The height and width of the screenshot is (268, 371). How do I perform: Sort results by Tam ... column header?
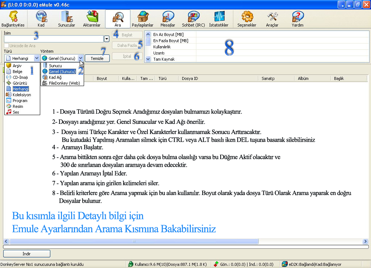[146, 78]
